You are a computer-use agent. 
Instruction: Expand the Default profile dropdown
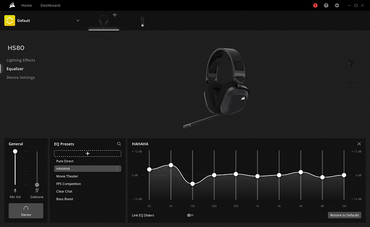(x=78, y=21)
